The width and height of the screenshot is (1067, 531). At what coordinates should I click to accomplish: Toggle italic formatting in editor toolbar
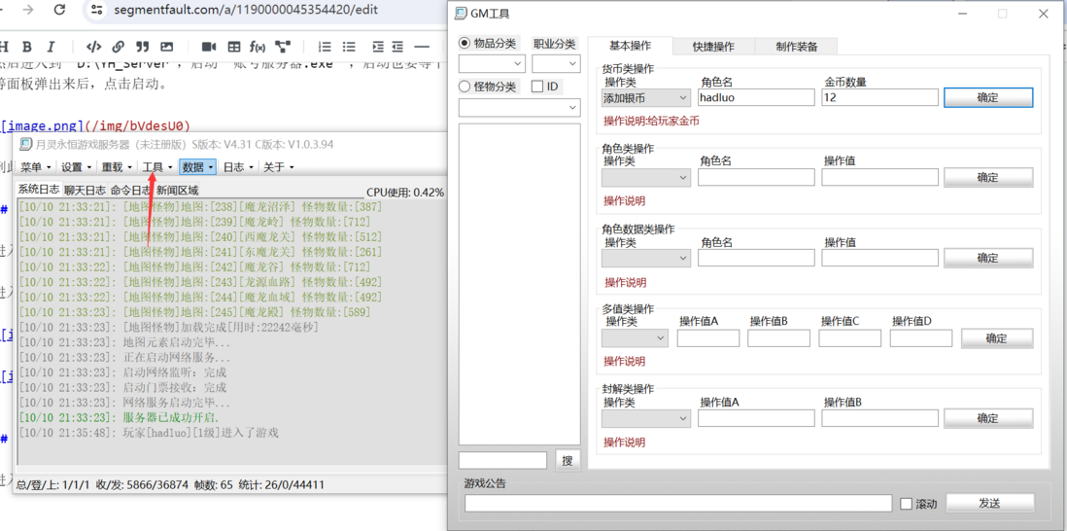(50, 47)
